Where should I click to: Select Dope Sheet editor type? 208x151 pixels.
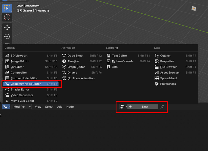pos(75,56)
